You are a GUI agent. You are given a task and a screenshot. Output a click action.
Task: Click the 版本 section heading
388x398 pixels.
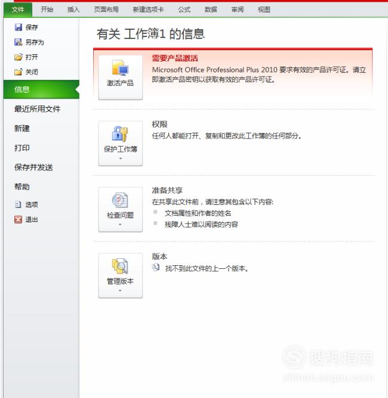(159, 256)
